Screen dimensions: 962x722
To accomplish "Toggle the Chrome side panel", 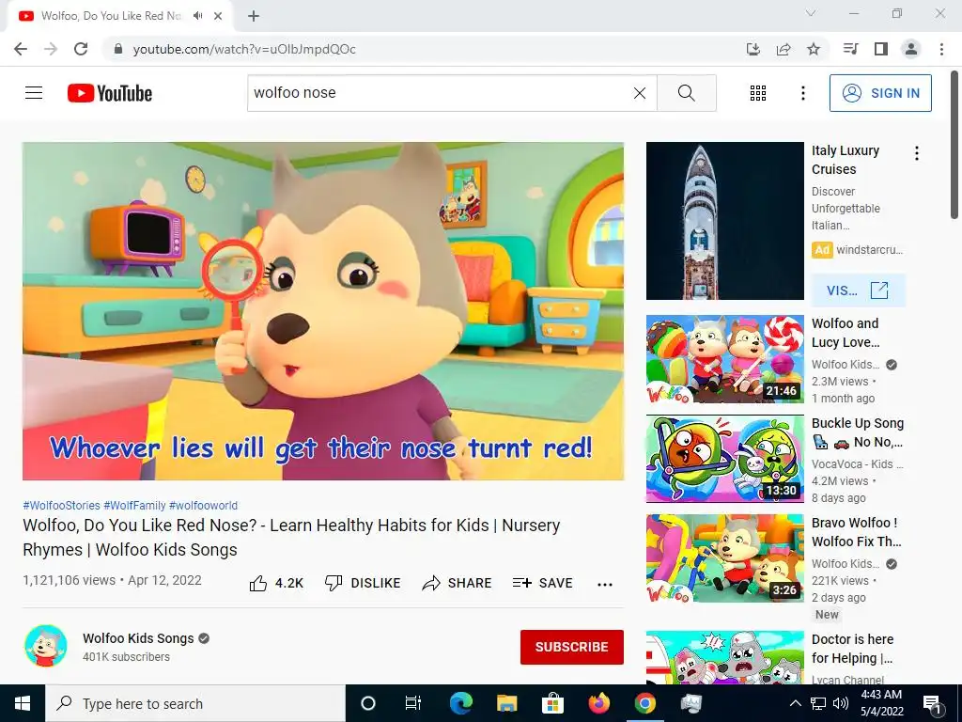I will click(x=881, y=49).
